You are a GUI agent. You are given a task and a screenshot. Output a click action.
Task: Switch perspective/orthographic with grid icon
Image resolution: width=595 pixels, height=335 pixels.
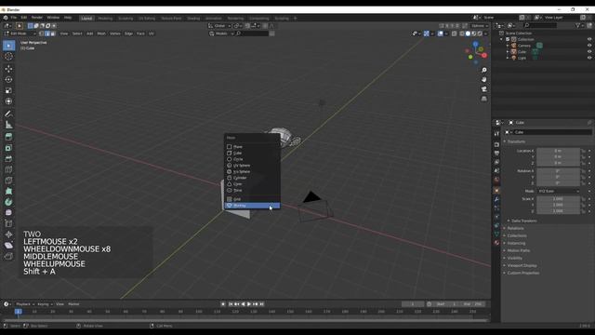click(x=484, y=99)
